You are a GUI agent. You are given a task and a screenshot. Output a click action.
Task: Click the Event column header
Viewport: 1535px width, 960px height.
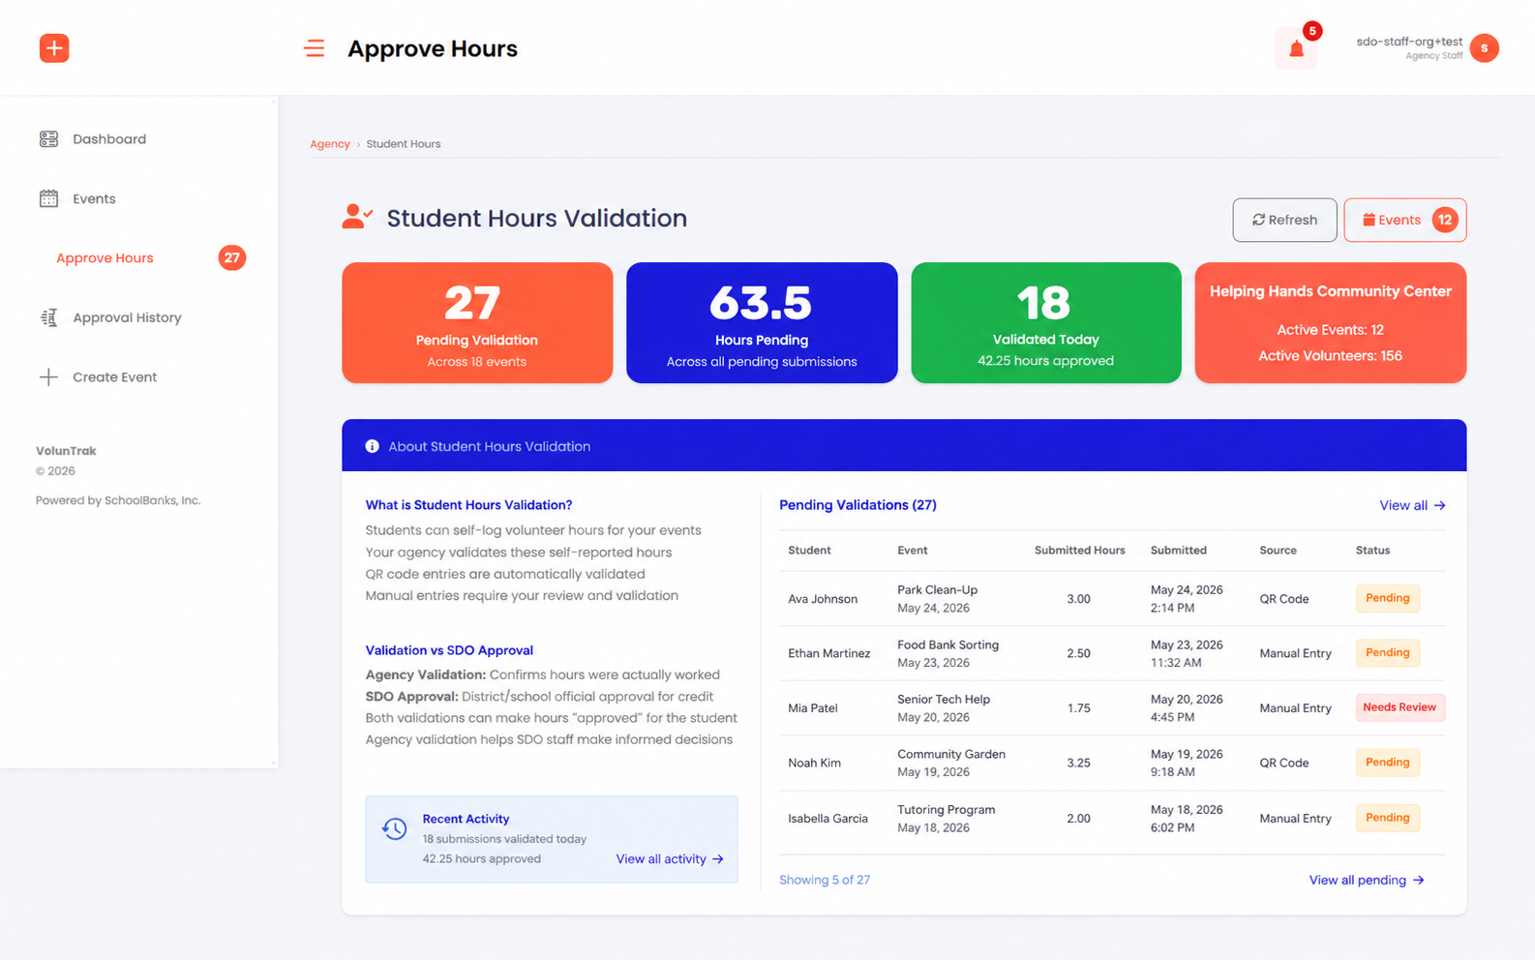tap(912, 551)
